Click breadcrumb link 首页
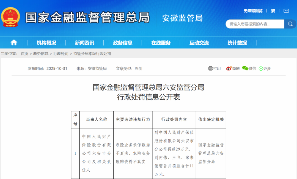Screen dimensions: 297x179 coord(24,54)
